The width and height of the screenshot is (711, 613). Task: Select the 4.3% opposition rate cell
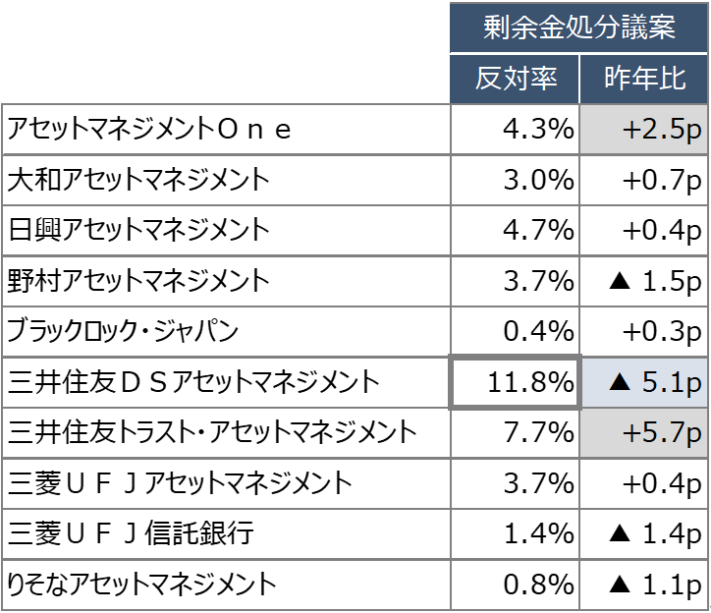(515, 130)
